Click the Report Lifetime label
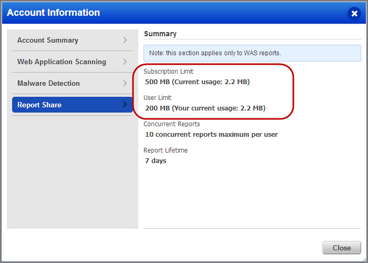368x263 pixels. (x=166, y=150)
